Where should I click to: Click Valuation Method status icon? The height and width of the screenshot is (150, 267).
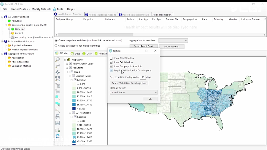point(9,66)
